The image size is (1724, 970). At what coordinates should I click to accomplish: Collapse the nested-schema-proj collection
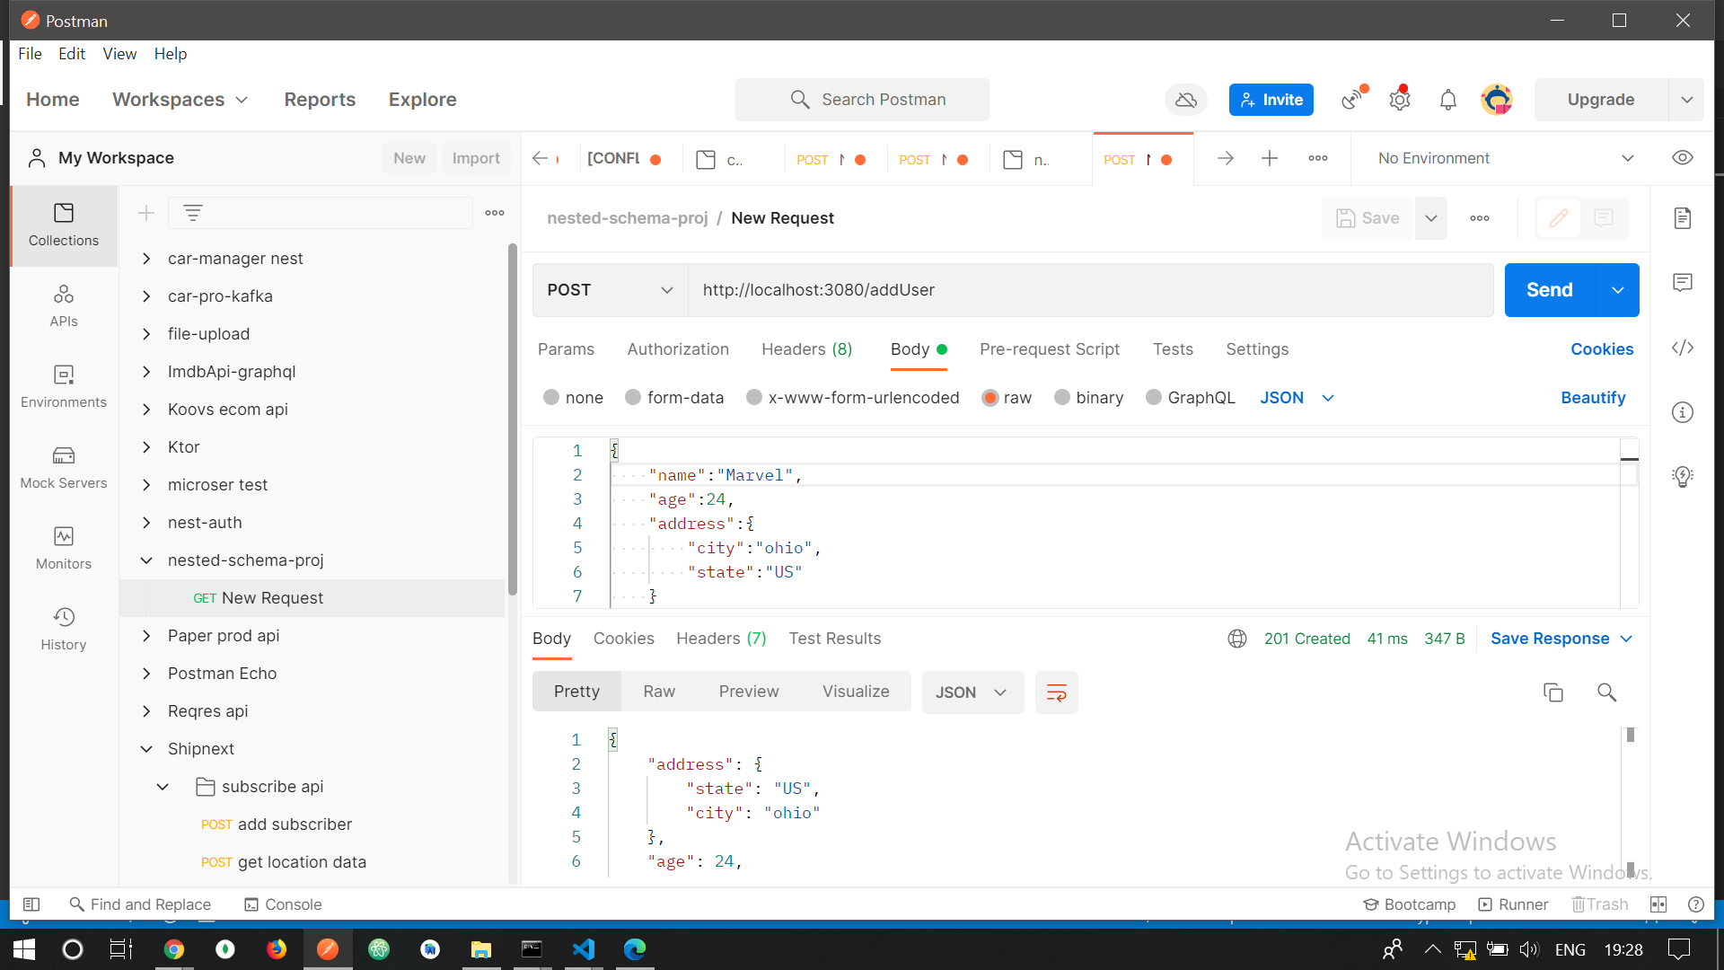[x=146, y=560]
